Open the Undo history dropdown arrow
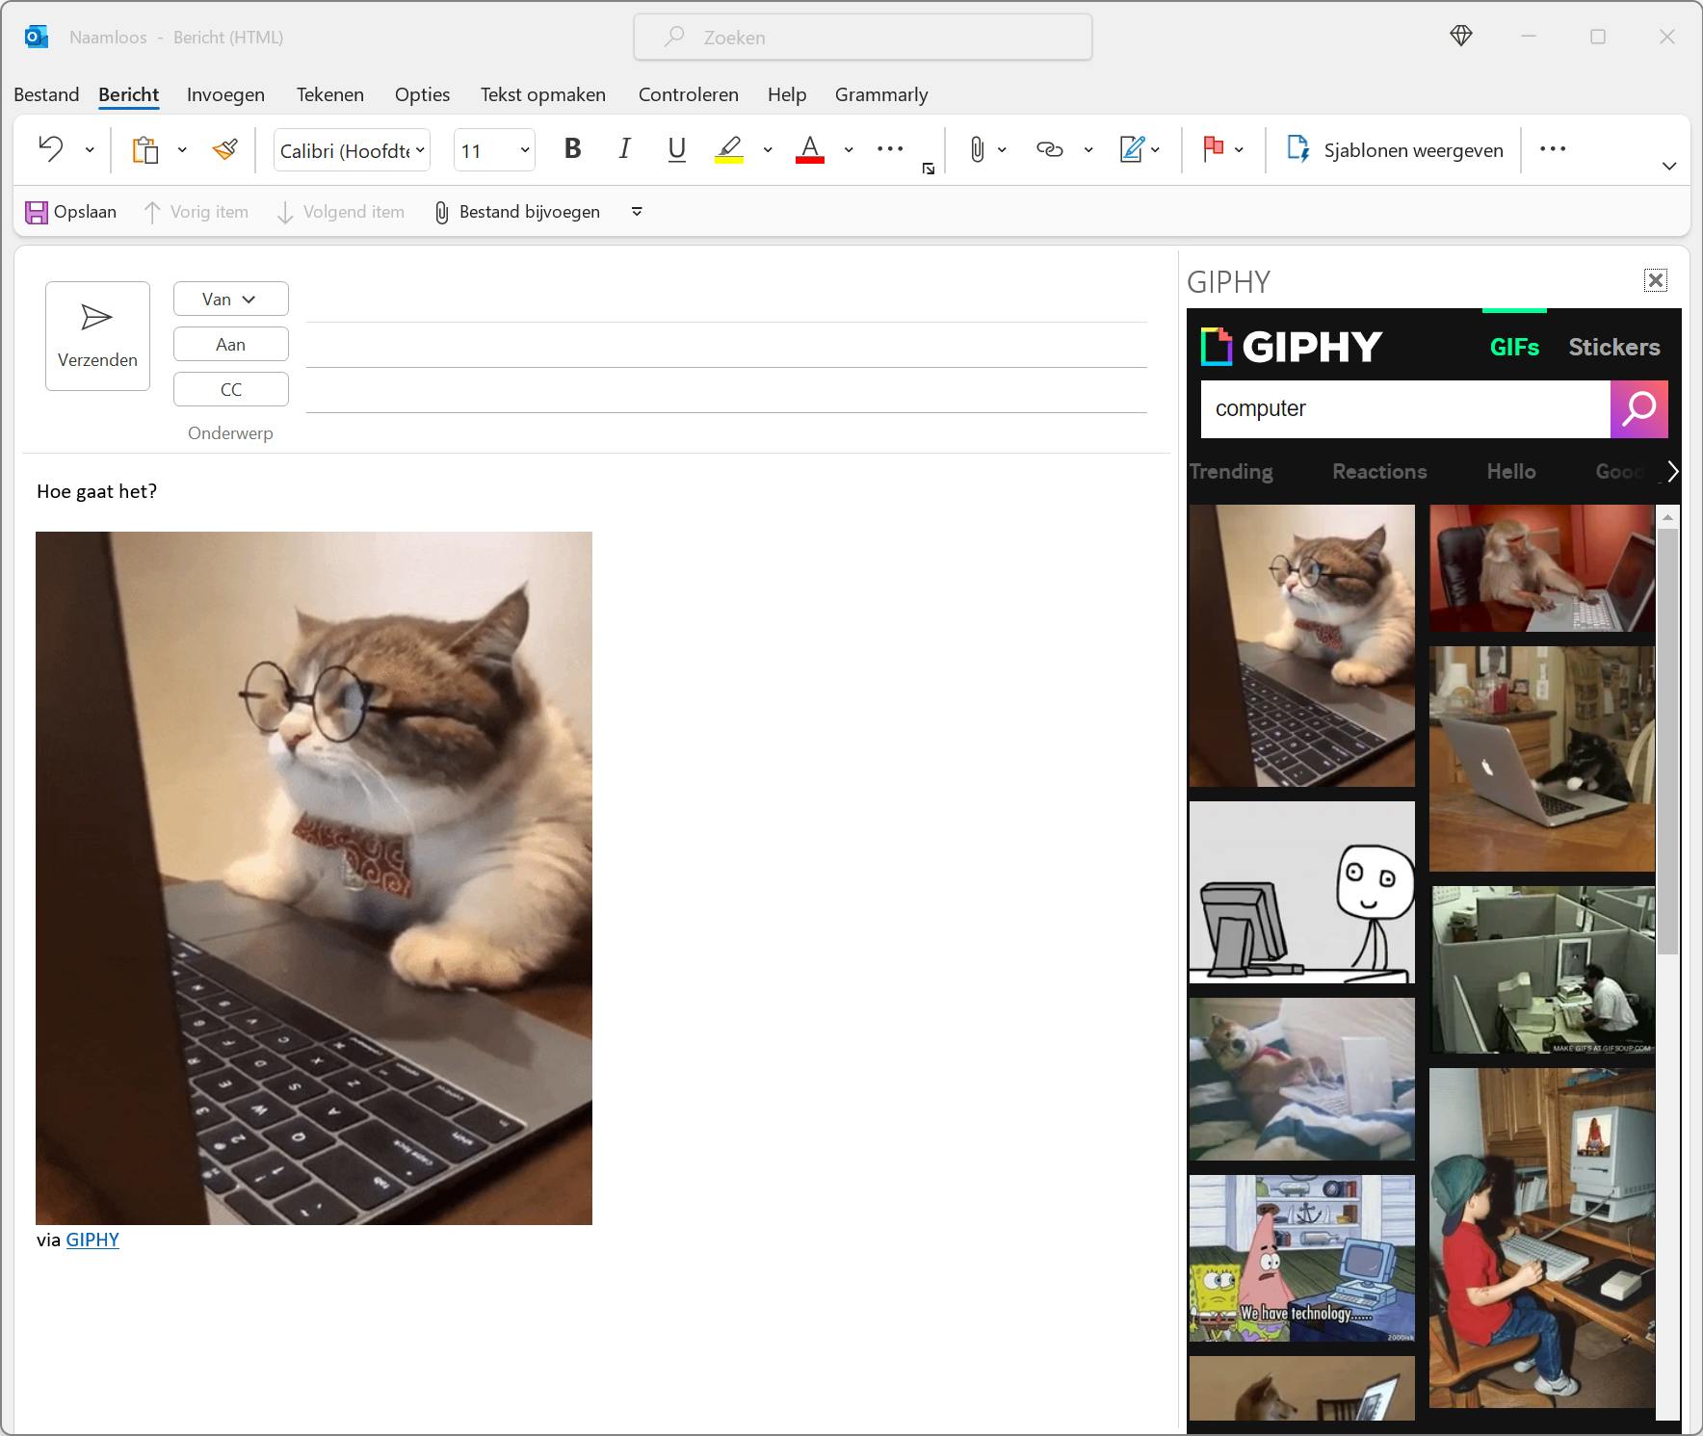This screenshot has height=1436, width=1703. [90, 150]
